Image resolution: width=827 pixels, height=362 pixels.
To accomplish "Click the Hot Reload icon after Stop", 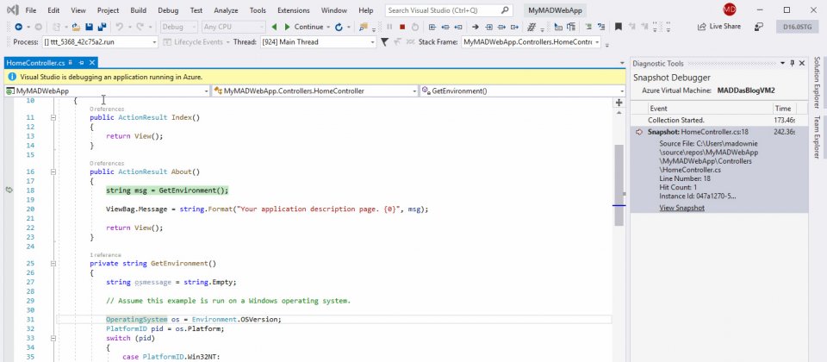I will [415, 27].
